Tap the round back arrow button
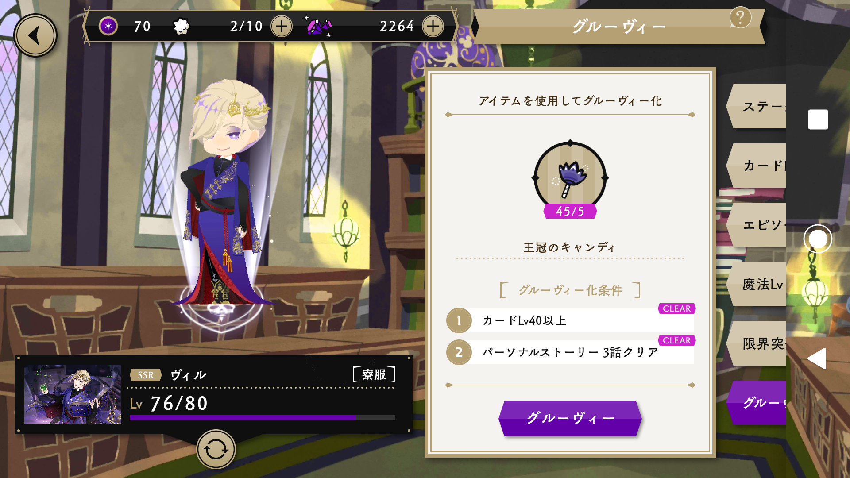This screenshot has height=478, width=850. pyautogui.click(x=35, y=35)
